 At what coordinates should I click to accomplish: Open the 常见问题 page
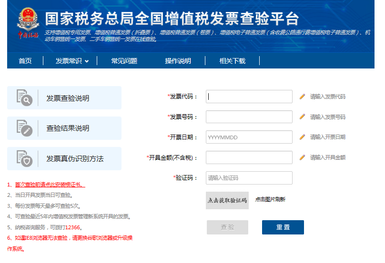(x=124, y=61)
